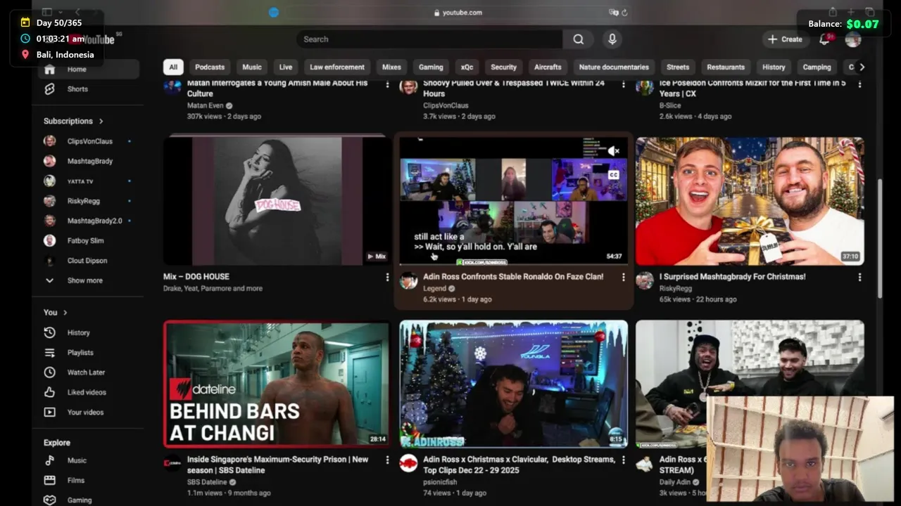This screenshot has width=901, height=506.
Task: Open Your videos in the sidebar
Action: pos(87,413)
